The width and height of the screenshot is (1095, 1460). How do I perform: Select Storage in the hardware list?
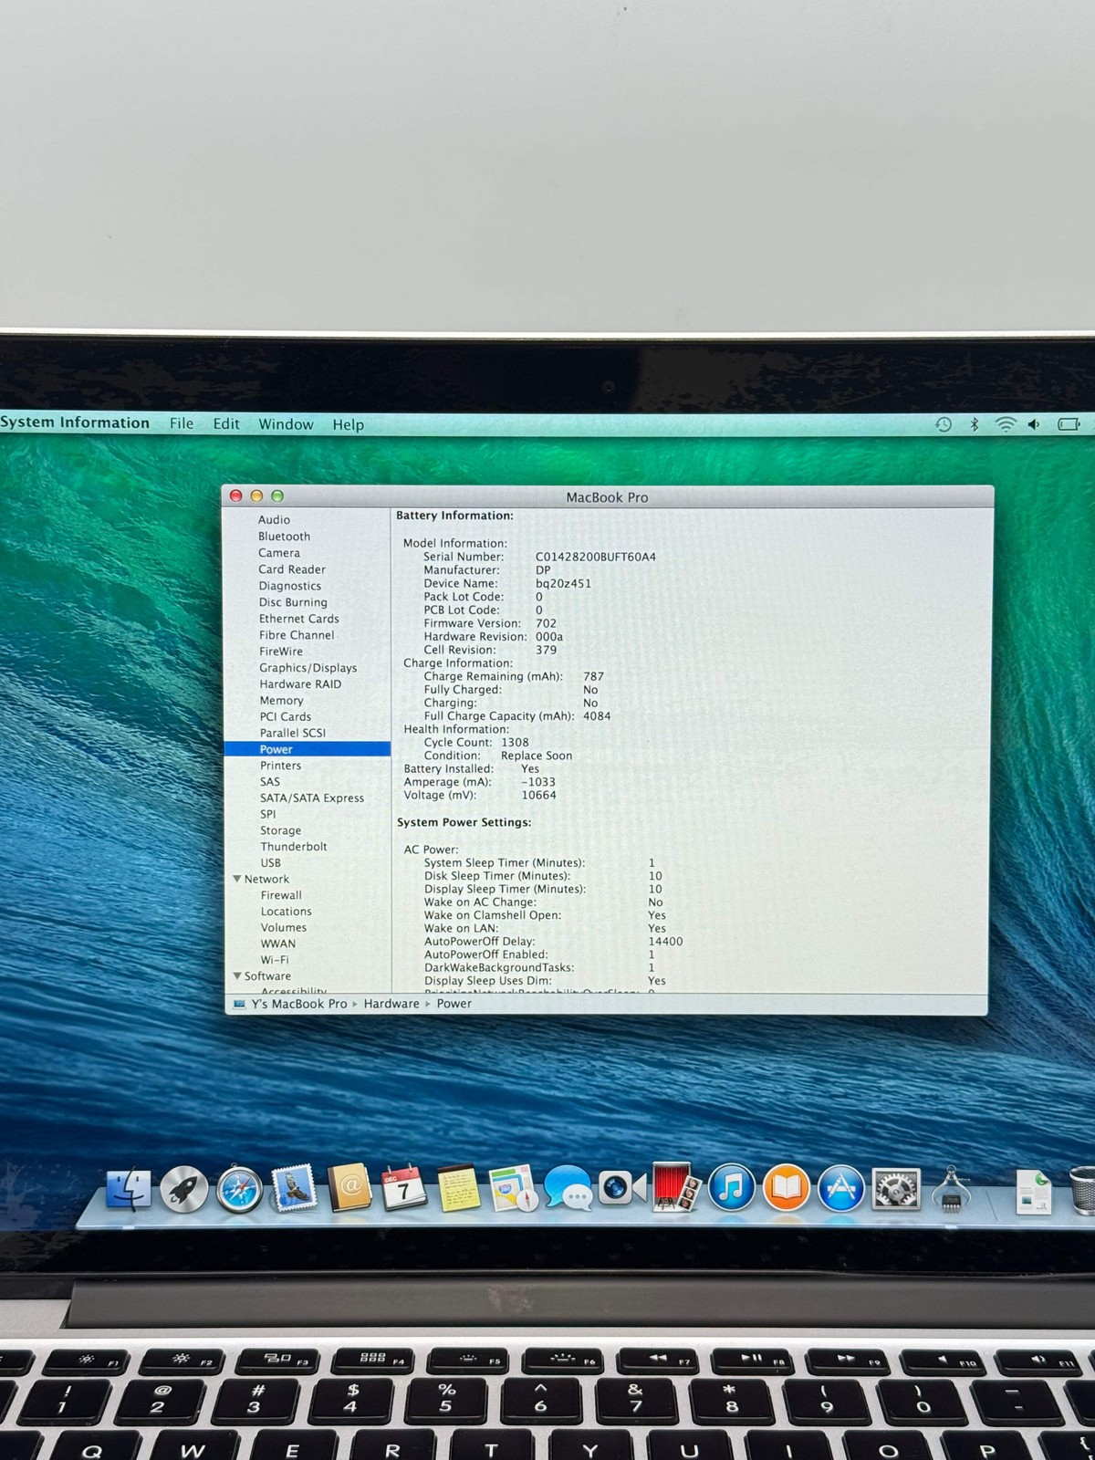(280, 830)
